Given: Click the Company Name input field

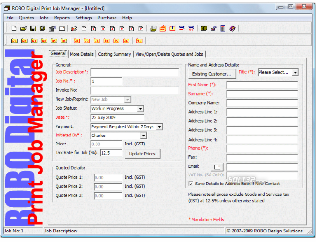Looking at the screenshot, I should [x=262, y=103].
